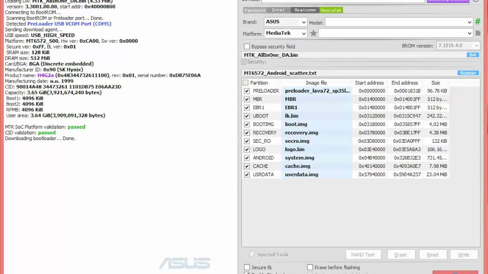488x274 pixels.
Task: Click the folder icon beside platform field
Action: coord(478,33)
